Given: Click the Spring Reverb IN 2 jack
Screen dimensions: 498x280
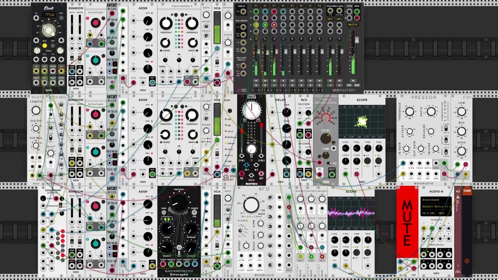Looking at the screenshot, I should tap(256, 165).
